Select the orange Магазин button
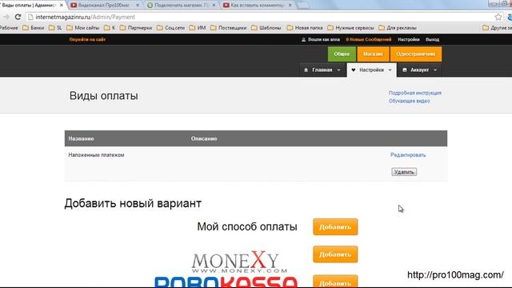The height and width of the screenshot is (288, 512). [x=373, y=54]
